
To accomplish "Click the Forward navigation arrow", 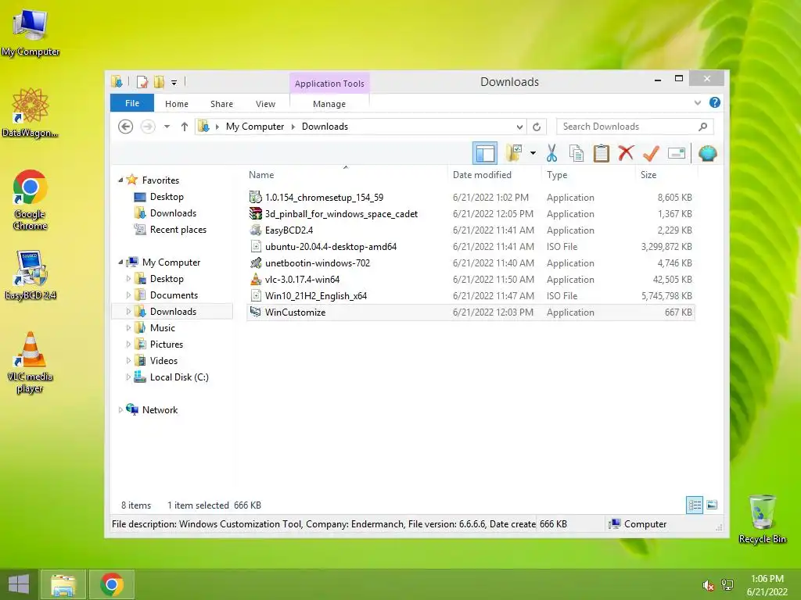I will (148, 127).
